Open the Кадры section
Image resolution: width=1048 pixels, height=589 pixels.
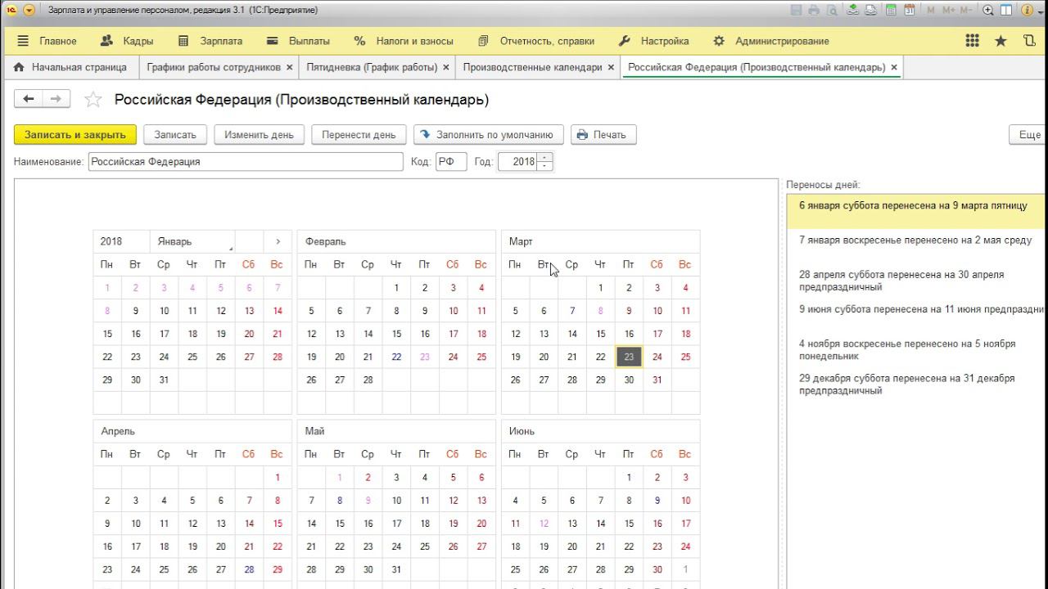[126, 41]
